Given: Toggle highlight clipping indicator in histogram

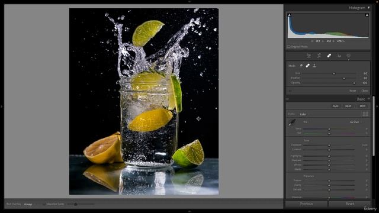Looking at the screenshot, I should (367, 15).
